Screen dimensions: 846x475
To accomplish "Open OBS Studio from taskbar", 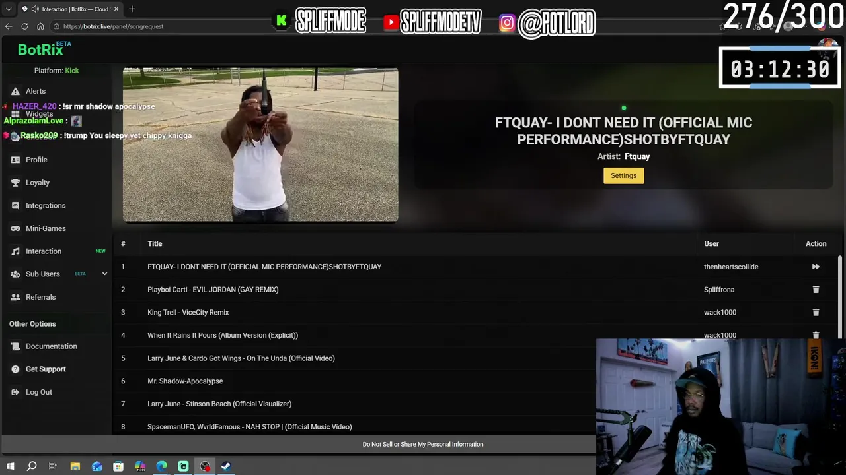I will [205, 466].
